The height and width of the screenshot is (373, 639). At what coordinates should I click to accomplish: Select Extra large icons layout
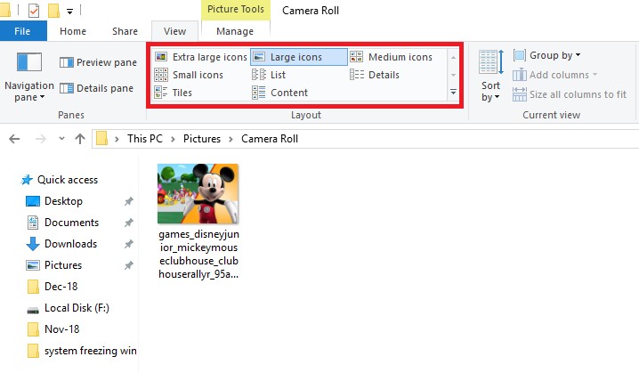[x=201, y=57]
